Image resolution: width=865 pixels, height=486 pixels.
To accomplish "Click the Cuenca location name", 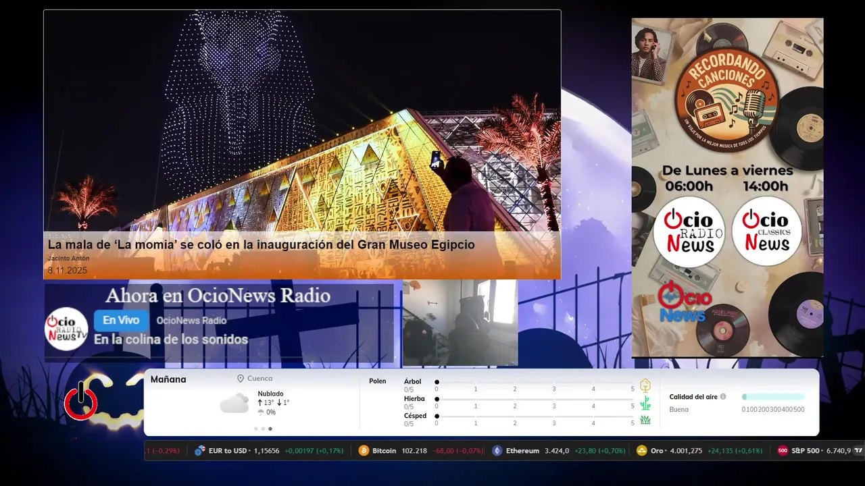I will point(260,379).
